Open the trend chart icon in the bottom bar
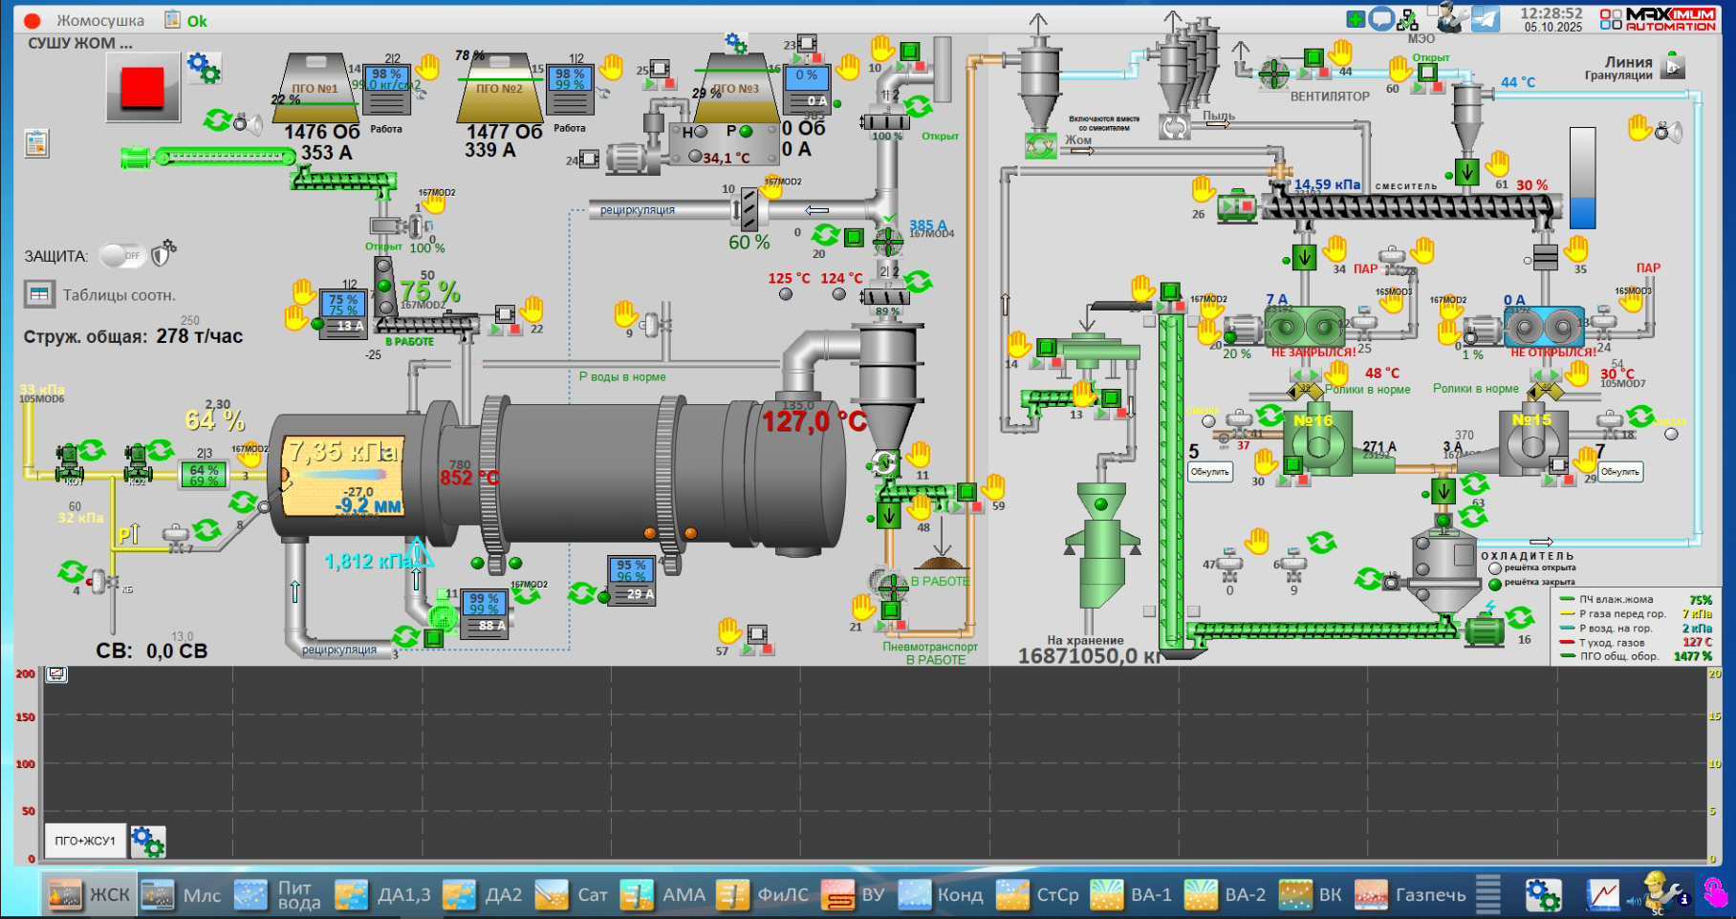Image resolution: width=1736 pixels, height=919 pixels. pyautogui.click(x=1603, y=895)
